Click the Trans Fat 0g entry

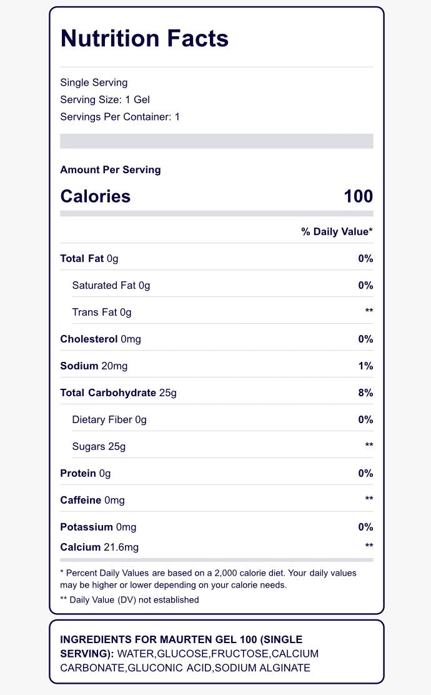click(x=102, y=312)
